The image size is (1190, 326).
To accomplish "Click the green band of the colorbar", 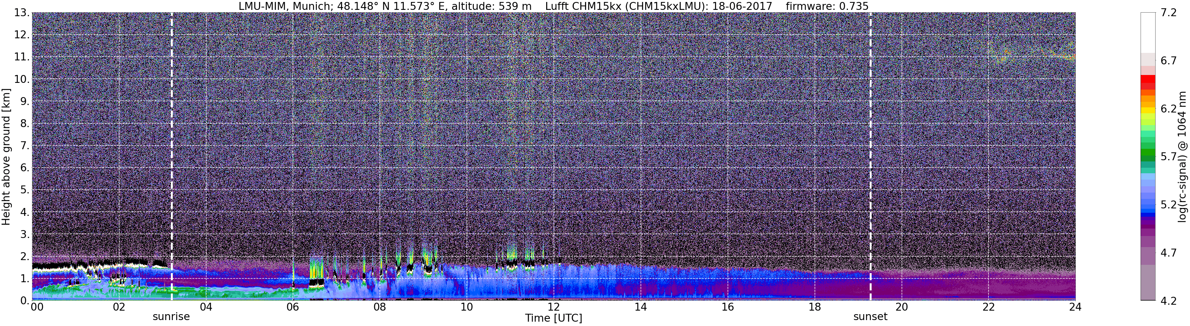I will 1148,152.
